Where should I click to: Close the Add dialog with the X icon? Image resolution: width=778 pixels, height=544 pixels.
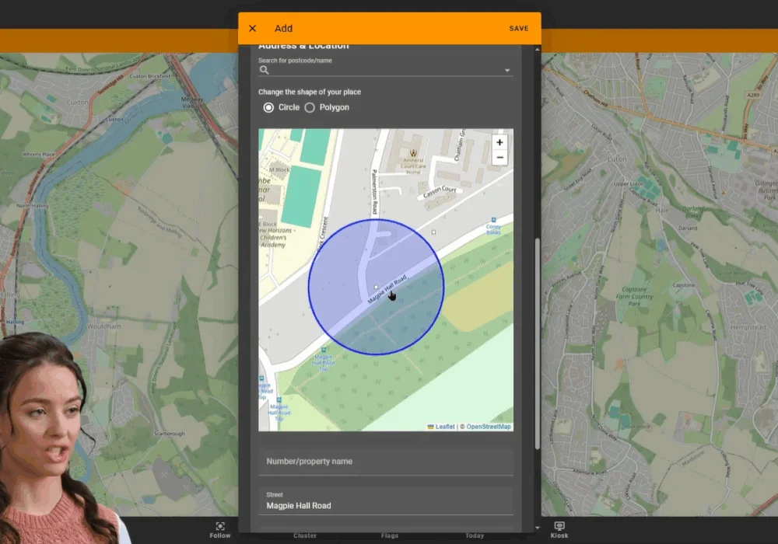pyautogui.click(x=252, y=29)
